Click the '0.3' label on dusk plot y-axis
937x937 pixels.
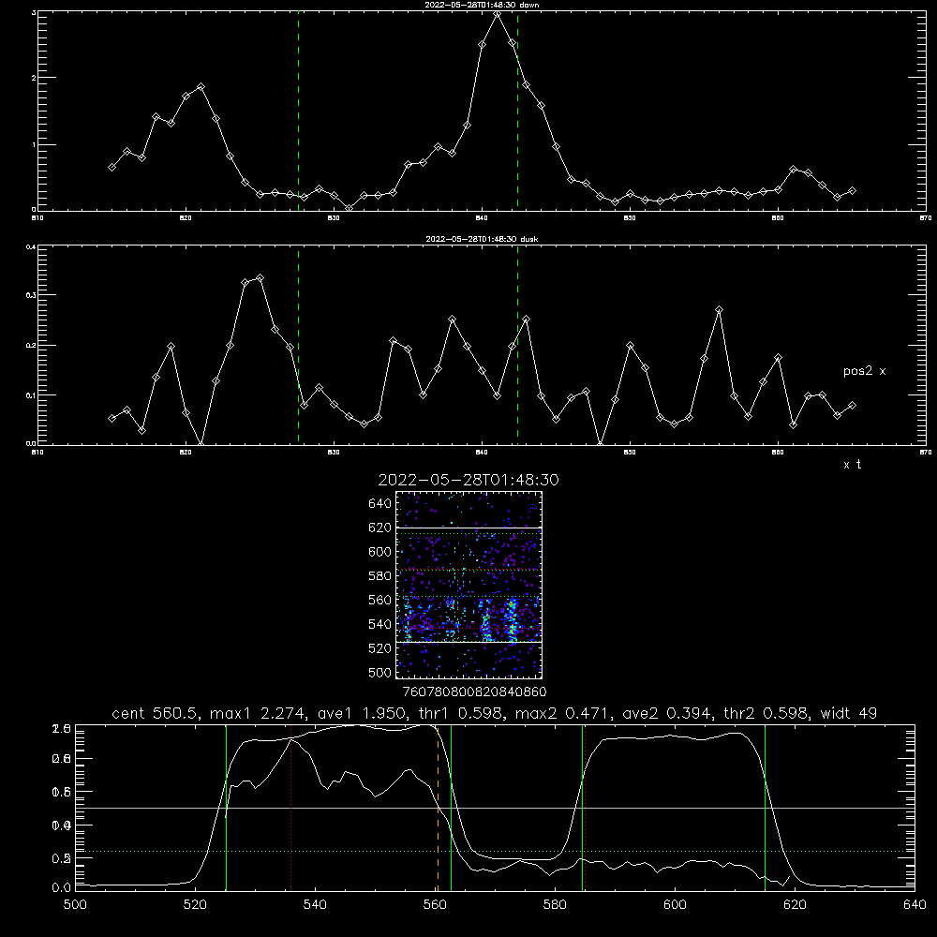(x=31, y=295)
